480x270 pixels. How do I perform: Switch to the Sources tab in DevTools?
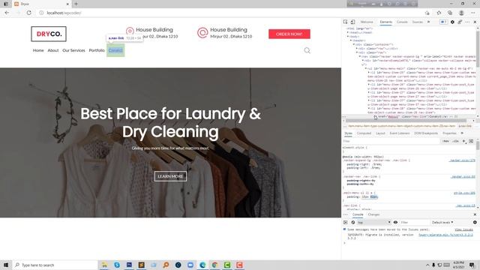point(417,22)
